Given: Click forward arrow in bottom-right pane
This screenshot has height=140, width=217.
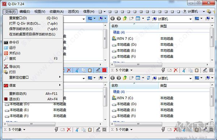Looking at the screenshot, I should pos(119,78).
